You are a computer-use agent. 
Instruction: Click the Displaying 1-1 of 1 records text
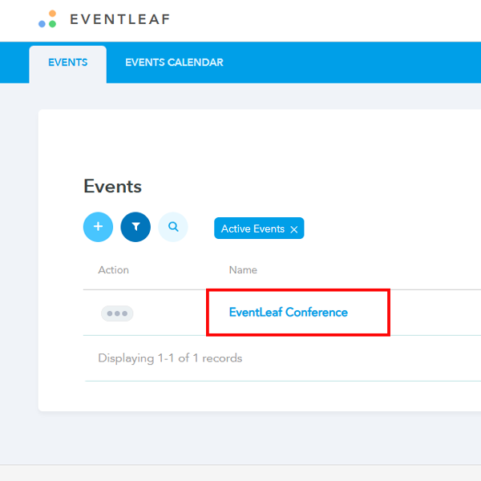170,358
